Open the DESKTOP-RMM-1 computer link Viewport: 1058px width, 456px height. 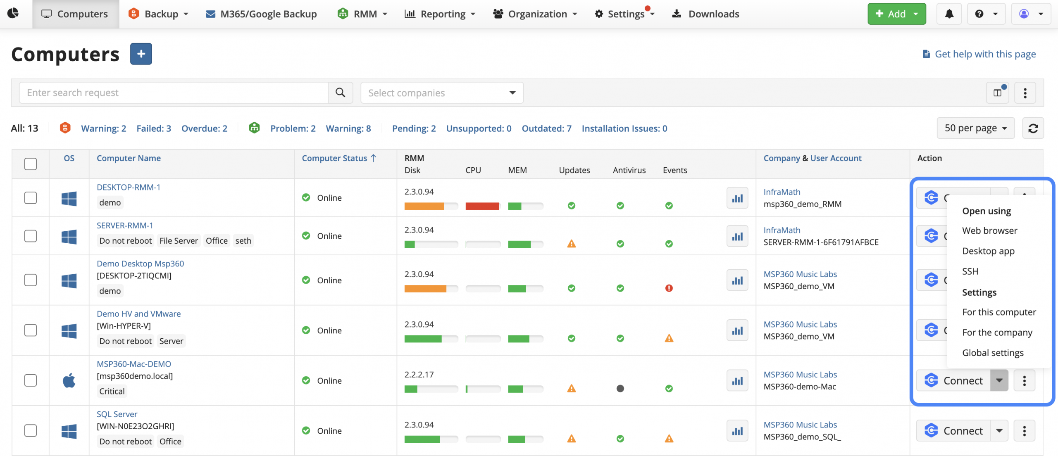pyautogui.click(x=129, y=187)
